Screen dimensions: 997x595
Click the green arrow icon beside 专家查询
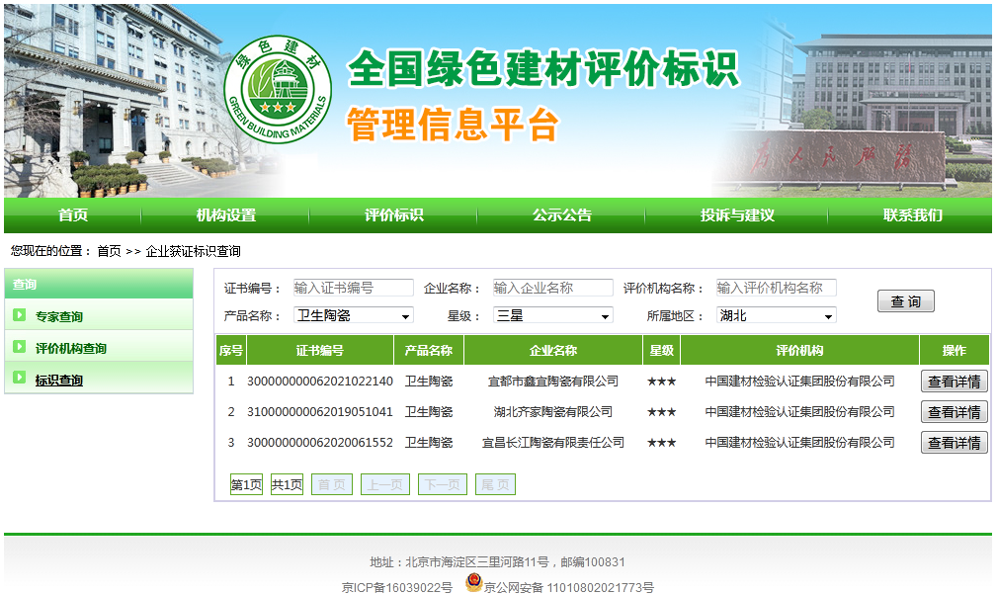pos(19,315)
